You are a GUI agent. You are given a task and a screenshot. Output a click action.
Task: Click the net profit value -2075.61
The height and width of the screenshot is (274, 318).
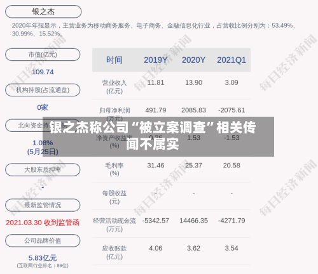point(232,110)
